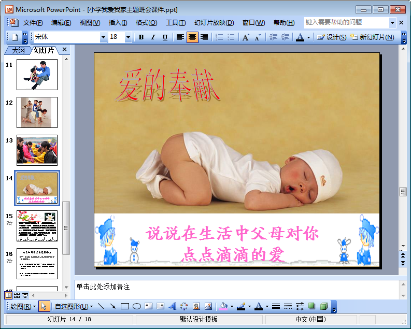
Task: Insert WordArt from drawing toolbar
Action: [x=173, y=306]
